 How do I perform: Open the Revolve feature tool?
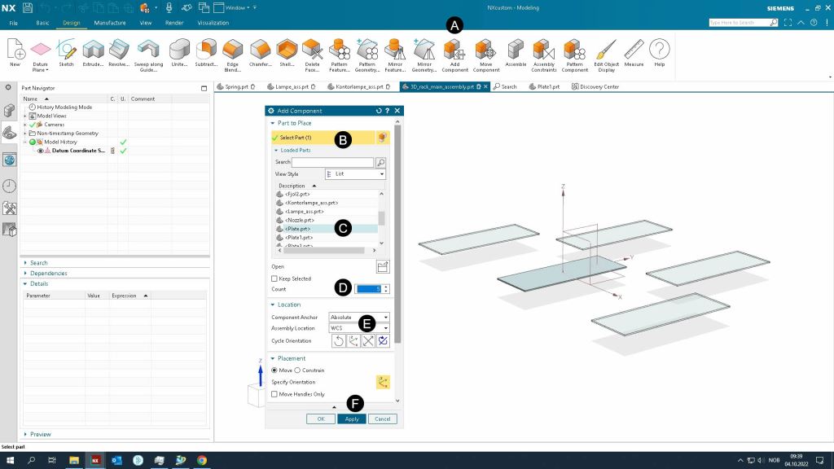pos(119,50)
